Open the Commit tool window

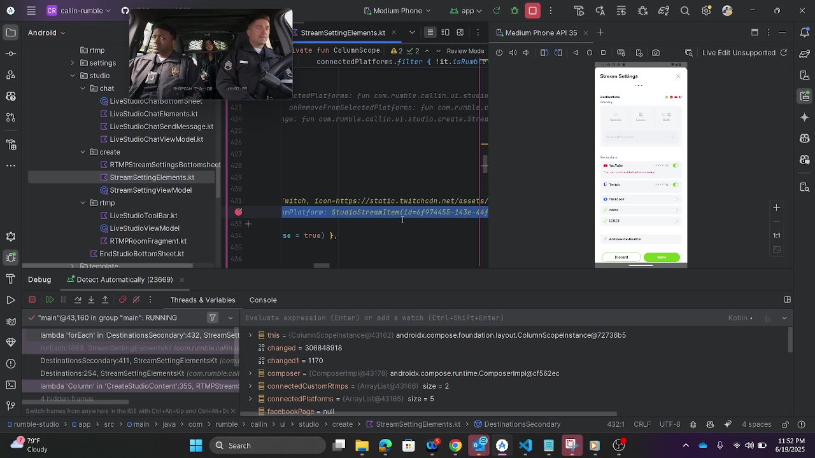11,54
